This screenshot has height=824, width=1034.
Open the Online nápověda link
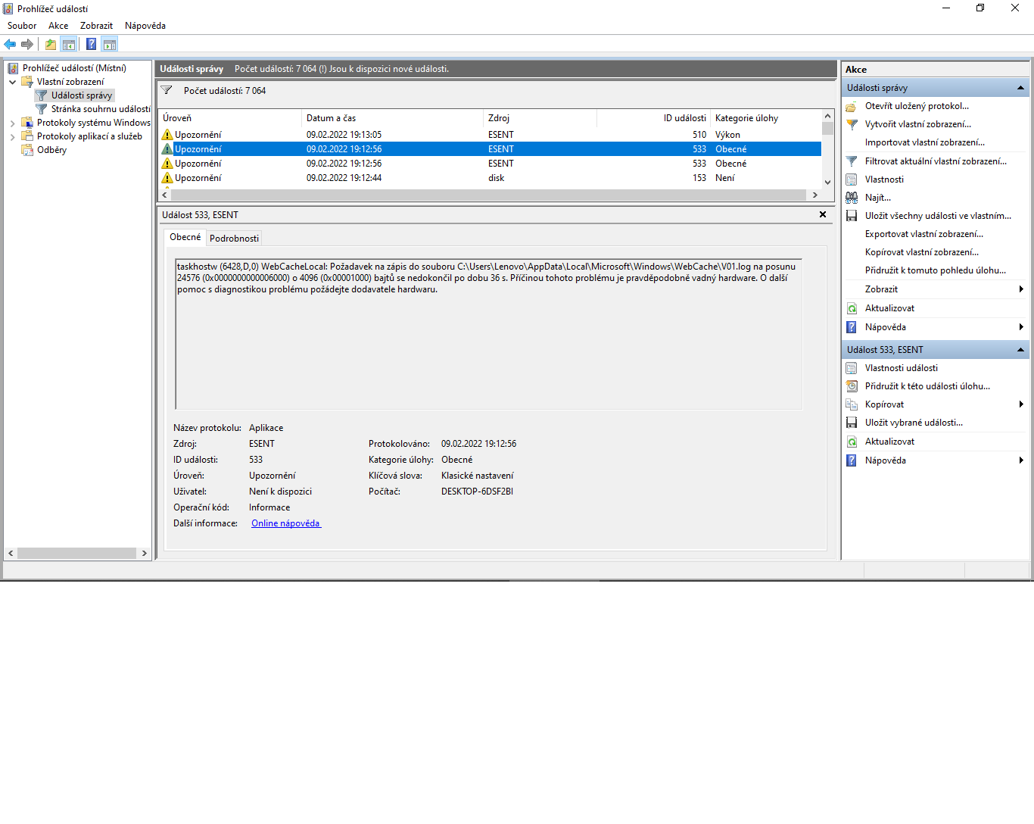(x=285, y=523)
